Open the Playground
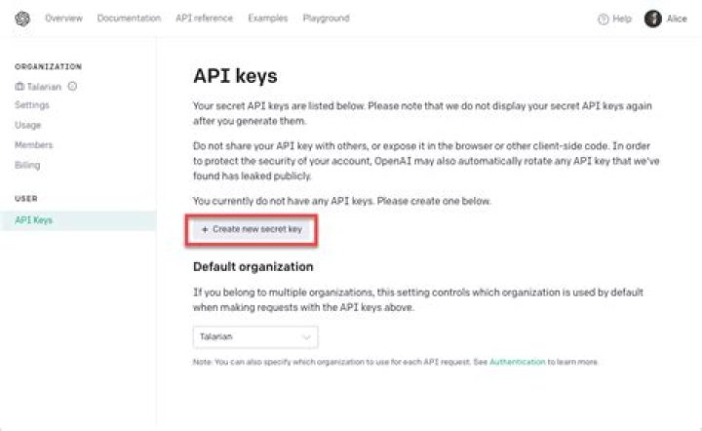Image resolution: width=702 pixels, height=431 pixels. pyautogui.click(x=326, y=19)
